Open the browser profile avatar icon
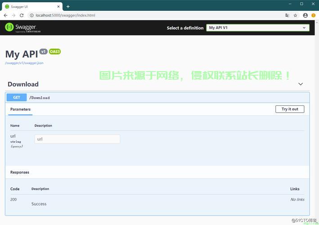 (x=306, y=15)
